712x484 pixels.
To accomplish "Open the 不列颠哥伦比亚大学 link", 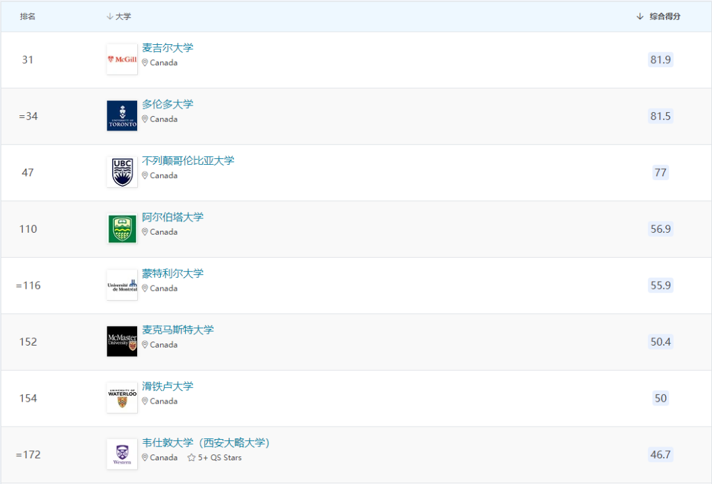I will [x=188, y=160].
